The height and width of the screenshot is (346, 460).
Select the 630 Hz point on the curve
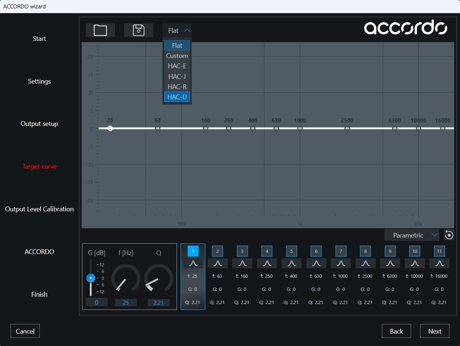click(276, 128)
